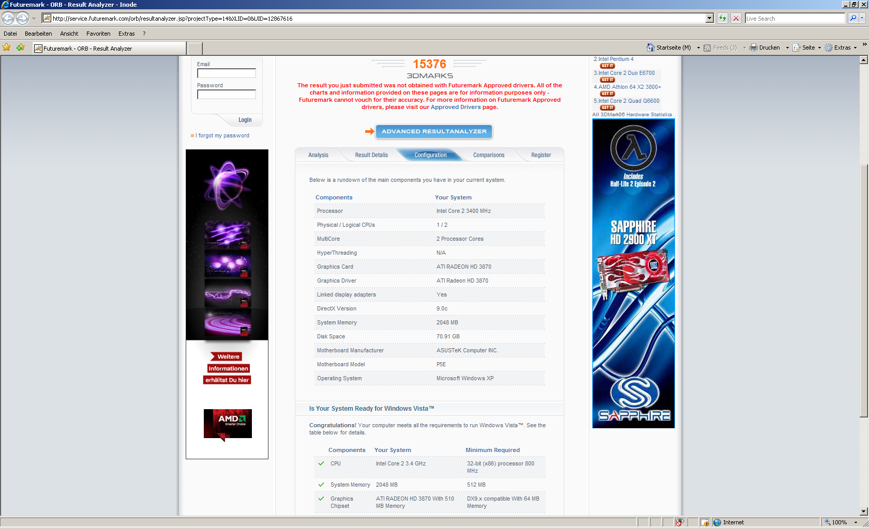
Task: Click the Internet zone globe icon
Action: click(717, 522)
